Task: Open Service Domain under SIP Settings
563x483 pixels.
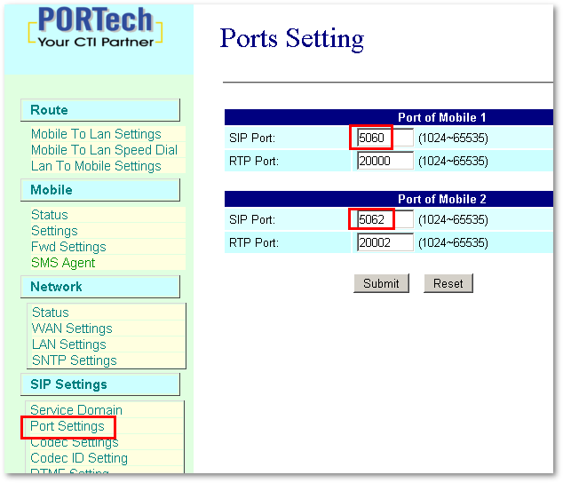Action: click(x=76, y=410)
